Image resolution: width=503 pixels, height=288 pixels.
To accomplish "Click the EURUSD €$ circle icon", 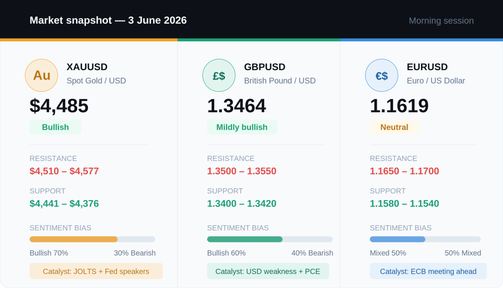I will (x=382, y=75).
